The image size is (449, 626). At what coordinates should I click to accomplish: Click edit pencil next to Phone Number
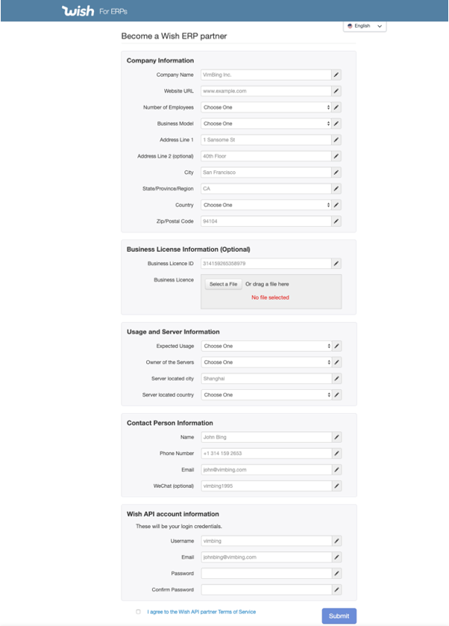(336, 453)
